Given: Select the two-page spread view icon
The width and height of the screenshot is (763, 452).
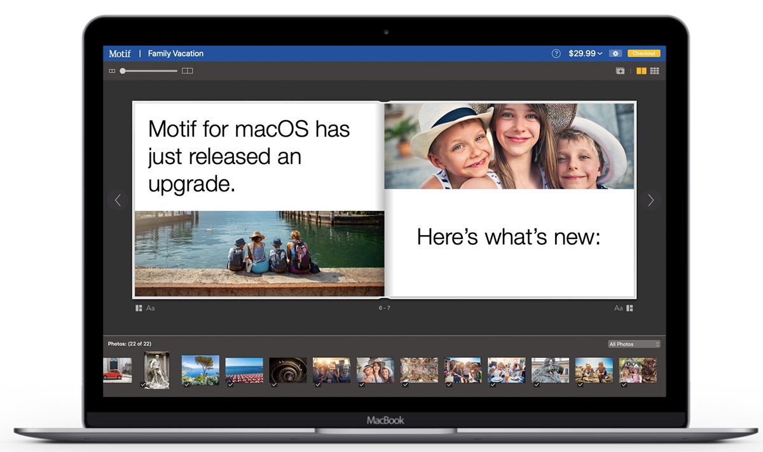Looking at the screenshot, I should point(642,71).
